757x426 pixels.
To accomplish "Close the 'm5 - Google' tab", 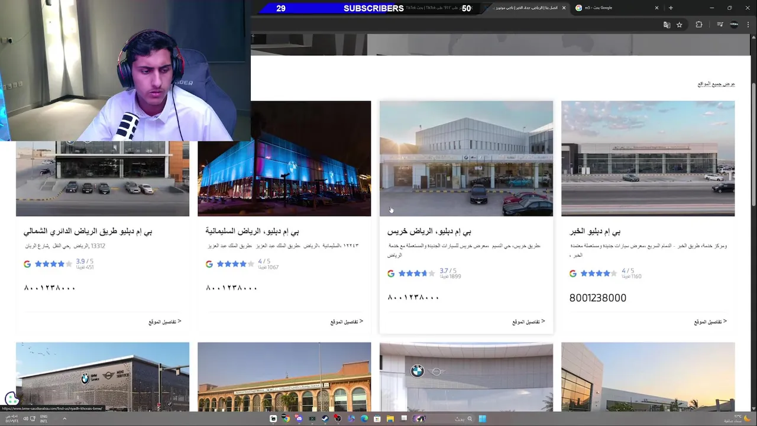I will click(x=656, y=8).
